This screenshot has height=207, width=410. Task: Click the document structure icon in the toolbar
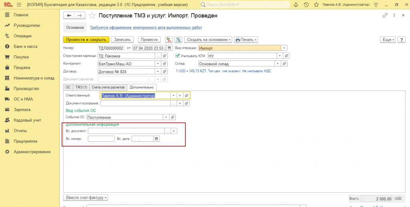point(178,40)
